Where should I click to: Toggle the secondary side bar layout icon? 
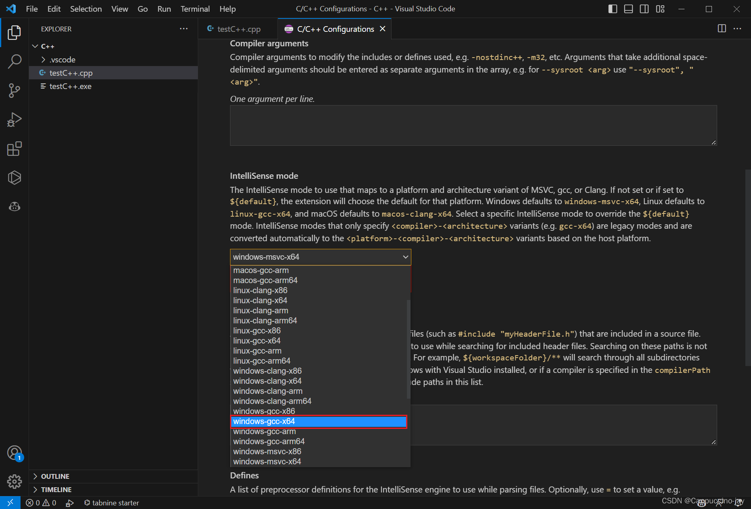point(644,9)
